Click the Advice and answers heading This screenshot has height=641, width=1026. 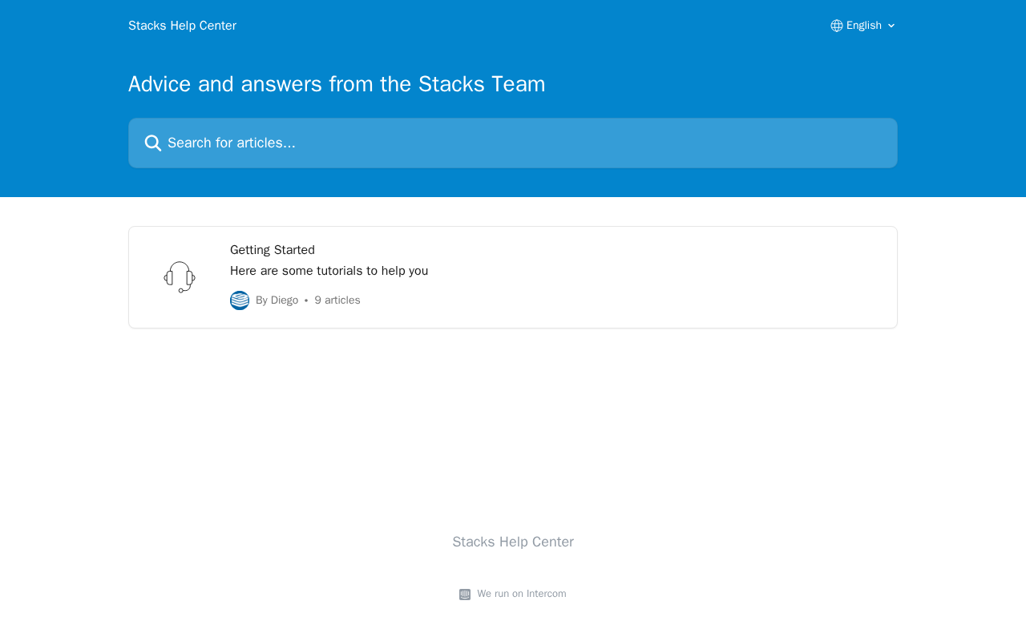(x=337, y=84)
